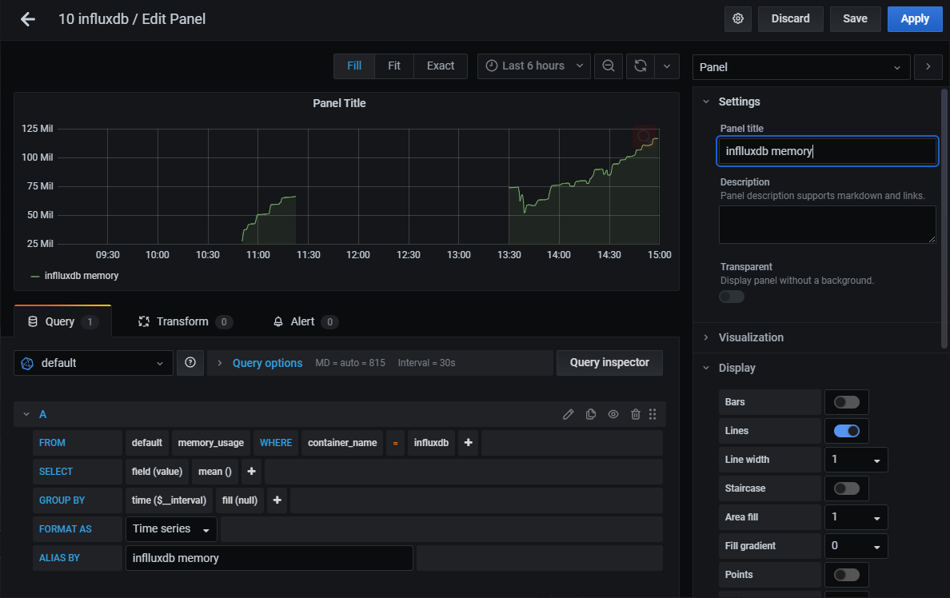The height and width of the screenshot is (598, 950).
Task: Open the Area fill dropdown
Action: [856, 517]
